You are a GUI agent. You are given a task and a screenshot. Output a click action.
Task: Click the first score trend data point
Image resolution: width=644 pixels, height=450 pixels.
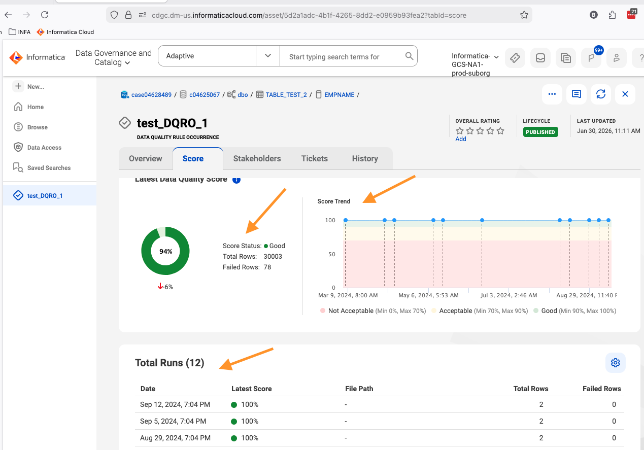point(346,220)
